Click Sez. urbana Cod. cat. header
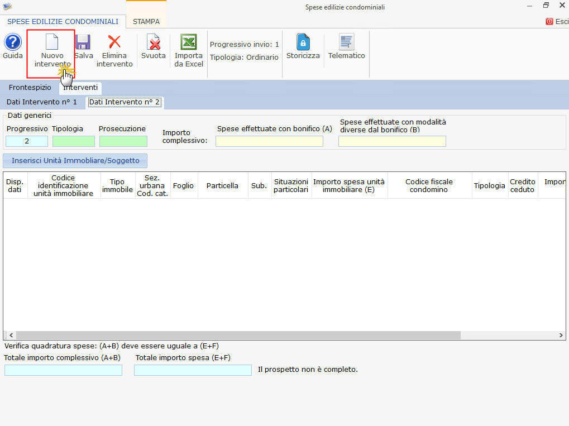The height and width of the screenshot is (426, 569). tap(152, 185)
